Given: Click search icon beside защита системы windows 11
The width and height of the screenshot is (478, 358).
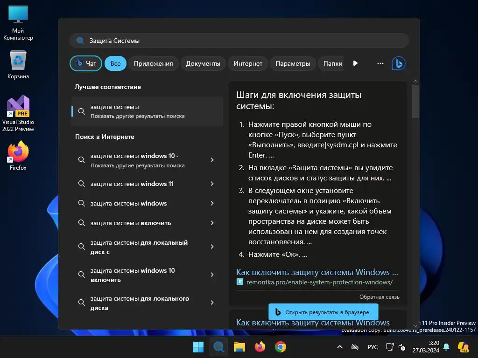Looking at the screenshot, I should click(81, 184).
